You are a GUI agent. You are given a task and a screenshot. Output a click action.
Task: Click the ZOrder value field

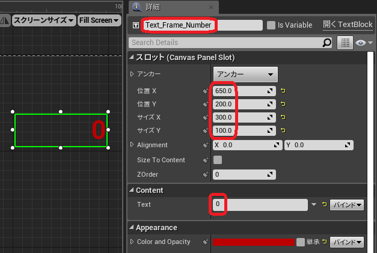point(244,174)
